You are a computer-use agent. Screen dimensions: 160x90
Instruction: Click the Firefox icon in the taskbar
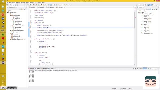3,59
